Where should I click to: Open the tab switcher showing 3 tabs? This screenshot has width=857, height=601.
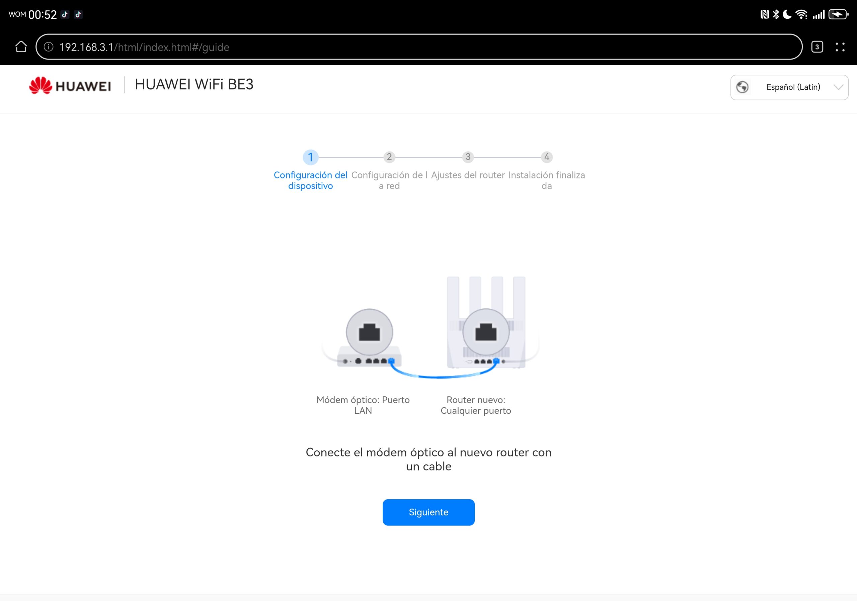817,47
